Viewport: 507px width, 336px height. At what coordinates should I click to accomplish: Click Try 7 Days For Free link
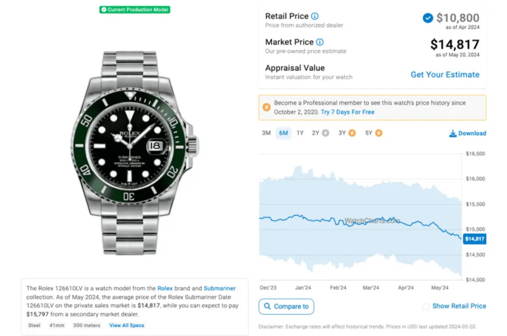(x=348, y=112)
